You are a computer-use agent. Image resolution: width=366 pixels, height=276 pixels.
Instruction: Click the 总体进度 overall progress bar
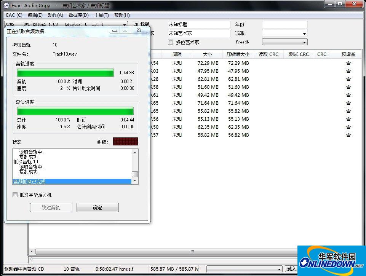75,111
